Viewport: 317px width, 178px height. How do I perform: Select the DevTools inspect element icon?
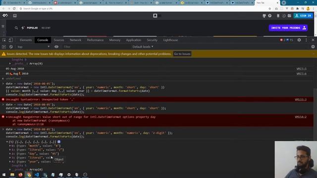[x=4, y=40]
